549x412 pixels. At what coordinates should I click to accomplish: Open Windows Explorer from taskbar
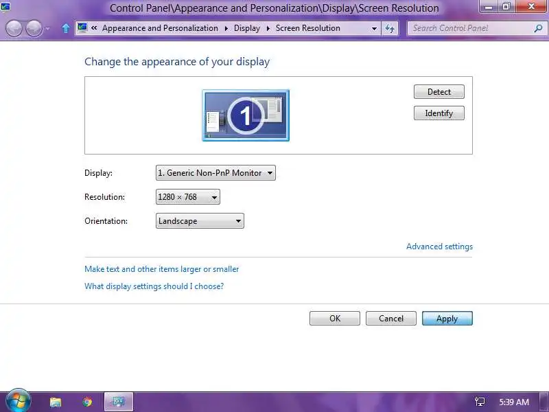click(x=56, y=402)
